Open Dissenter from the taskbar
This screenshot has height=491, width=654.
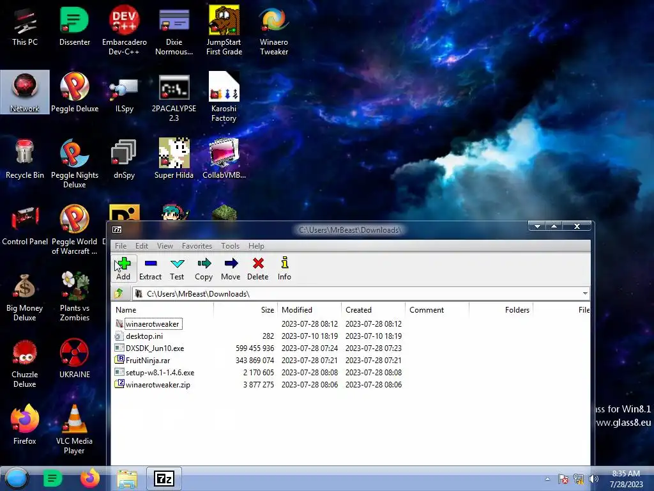point(52,478)
